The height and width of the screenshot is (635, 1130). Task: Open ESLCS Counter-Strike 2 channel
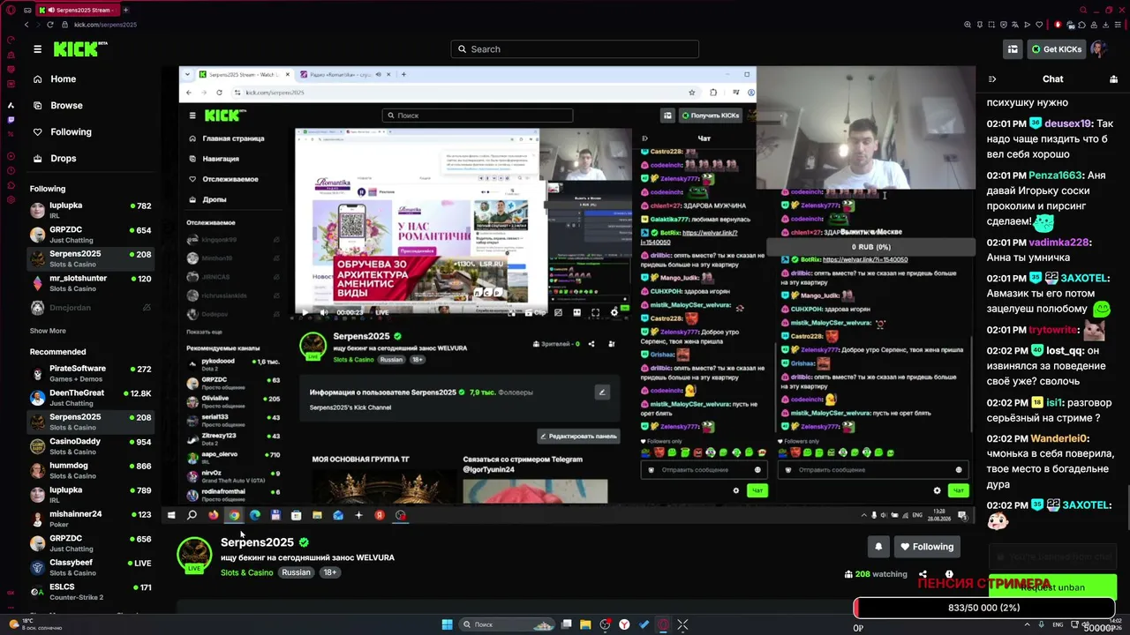tap(91, 592)
